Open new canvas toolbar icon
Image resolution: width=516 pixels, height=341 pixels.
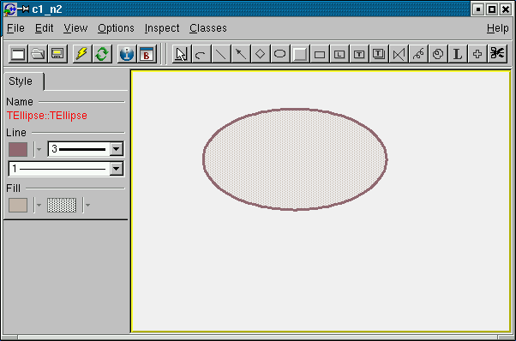pyautogui.click(x=18, y=54)
